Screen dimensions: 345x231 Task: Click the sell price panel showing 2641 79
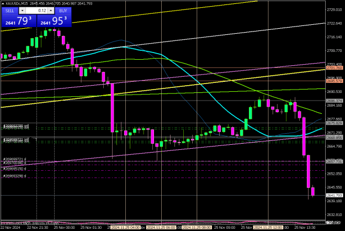(x=19, y=21)
